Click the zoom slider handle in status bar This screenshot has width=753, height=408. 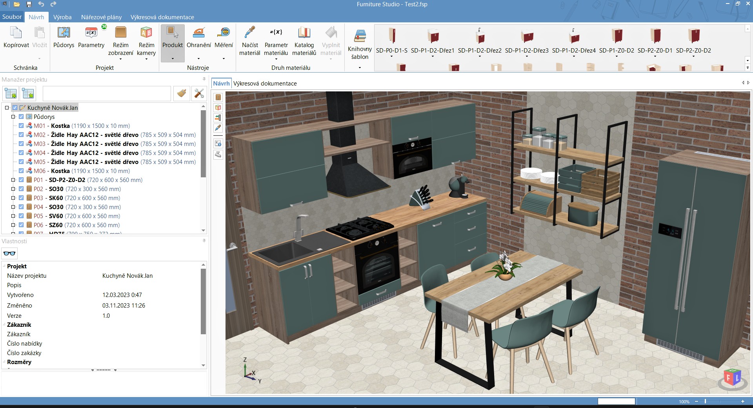tap(705, 401)
